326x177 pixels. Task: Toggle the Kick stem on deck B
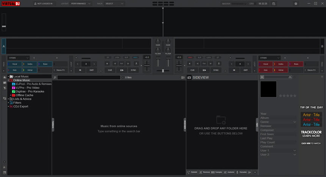265,70
